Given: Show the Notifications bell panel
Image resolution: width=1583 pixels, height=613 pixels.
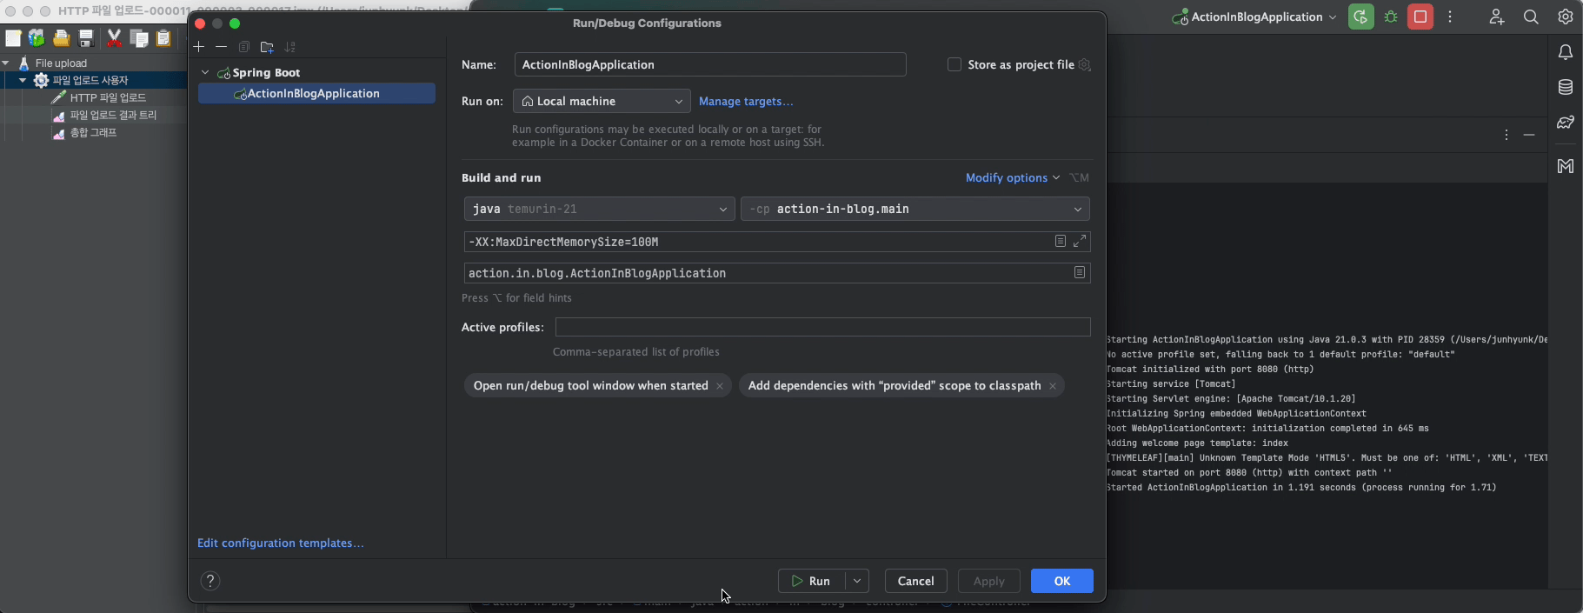Looking at the screenshot, I should pyautogui.click(x=1566, y=52).
